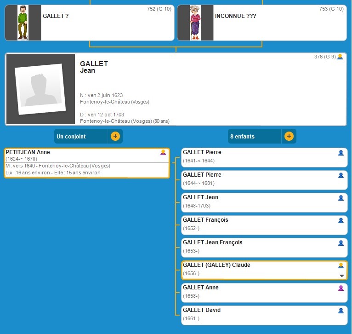The height and width of the screenshot is (334, 352).
Task: Click the orange person icon on GALLET (GALLEY) Claude
Action: (341, 265)
